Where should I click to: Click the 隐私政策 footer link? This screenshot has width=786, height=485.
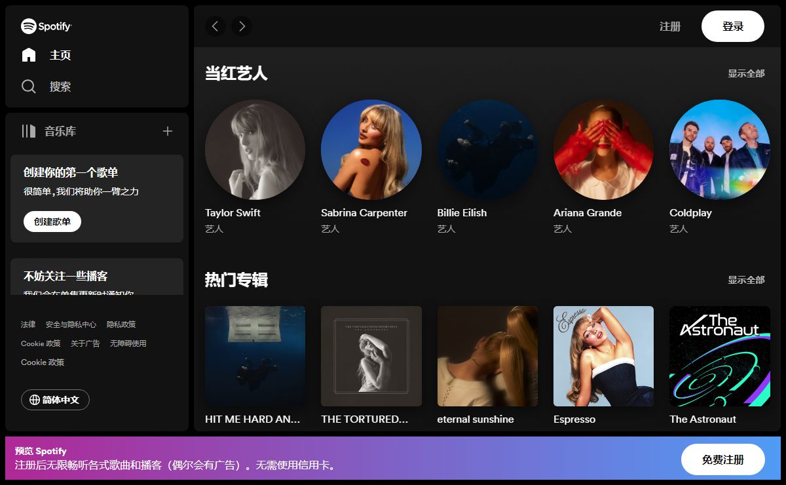(x=121, y=324)
